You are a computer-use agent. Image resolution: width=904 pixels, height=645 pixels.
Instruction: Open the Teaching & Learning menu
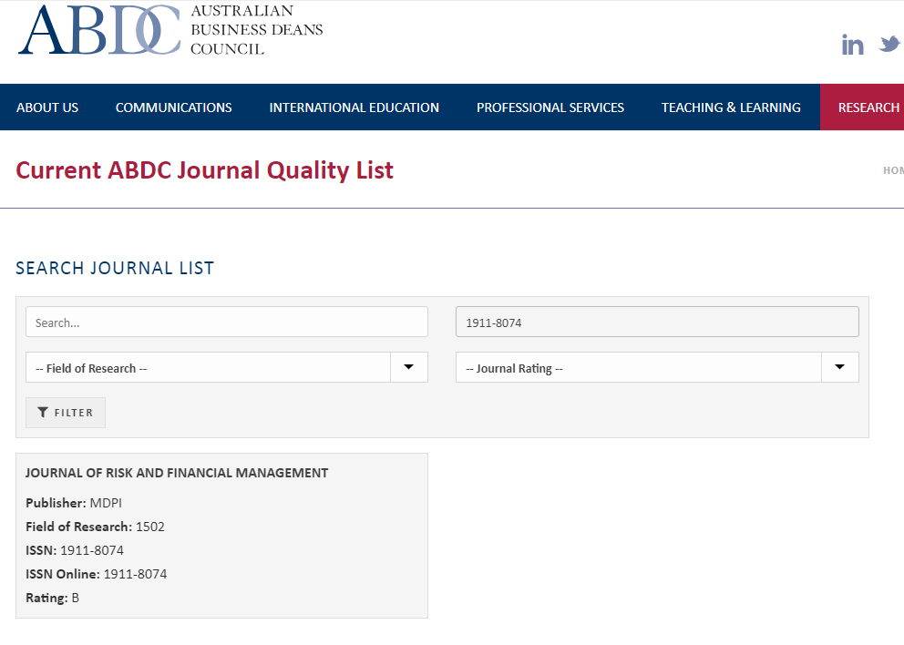point(731,107)
